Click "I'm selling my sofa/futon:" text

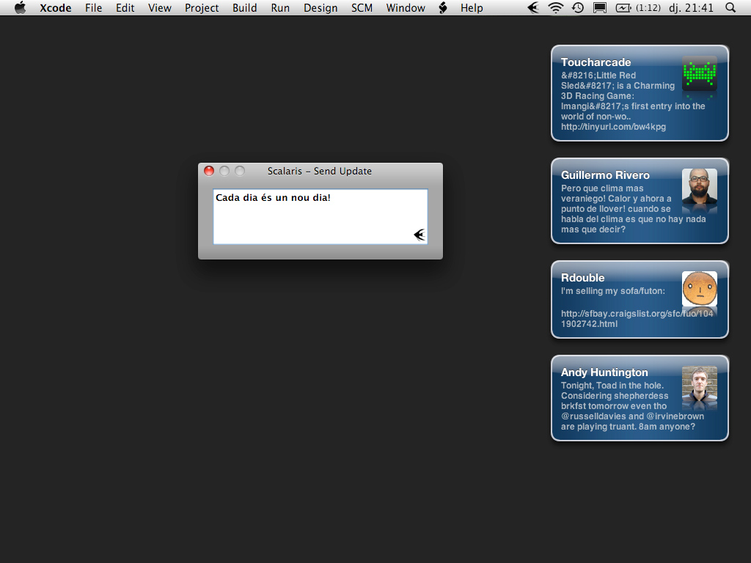click(x=613, y=291)
